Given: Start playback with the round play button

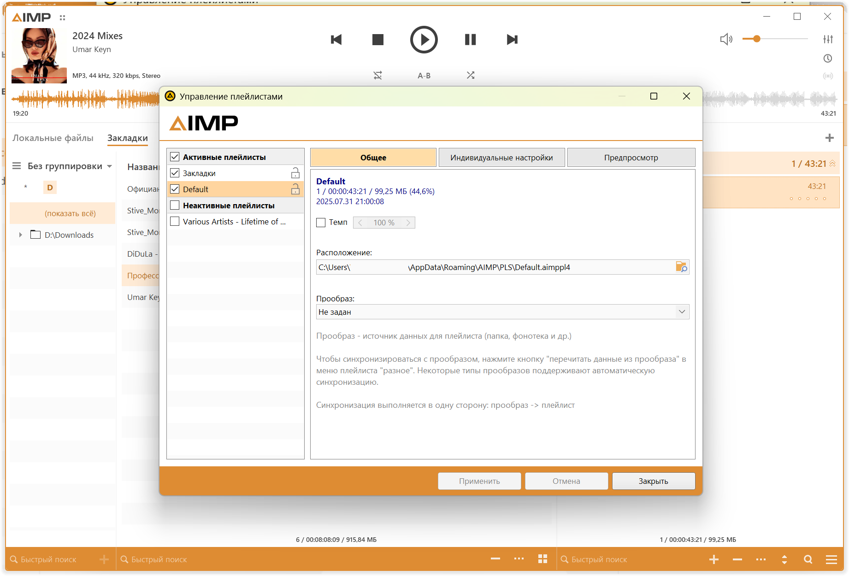Looking at the screenshot, I should [424, 40].
